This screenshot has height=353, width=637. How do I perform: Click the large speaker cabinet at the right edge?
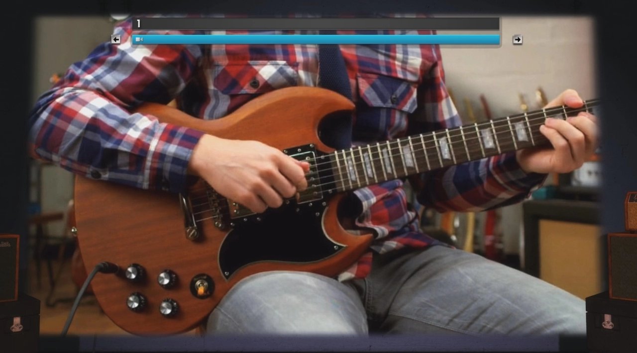(623, 266)
